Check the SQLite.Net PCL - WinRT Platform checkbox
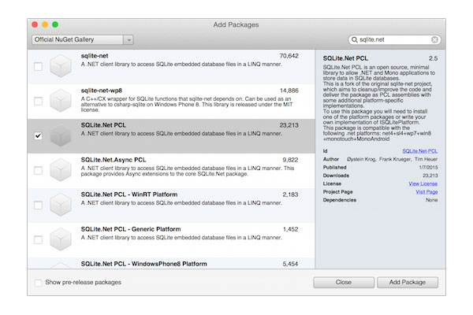 pos(39,206)
